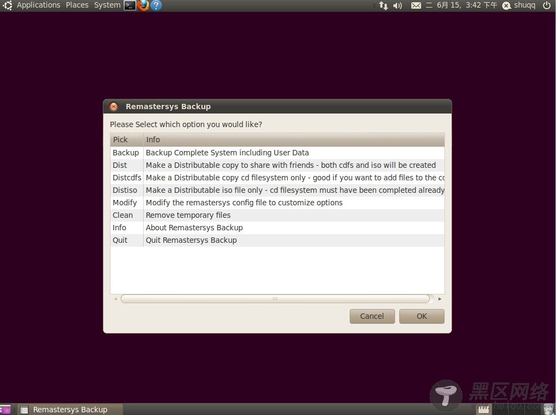556x415 pixels.
Task: Open the network connections indicator
Action: [384, 5]
